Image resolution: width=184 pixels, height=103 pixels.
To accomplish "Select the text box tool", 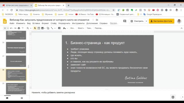I will 39,28.
